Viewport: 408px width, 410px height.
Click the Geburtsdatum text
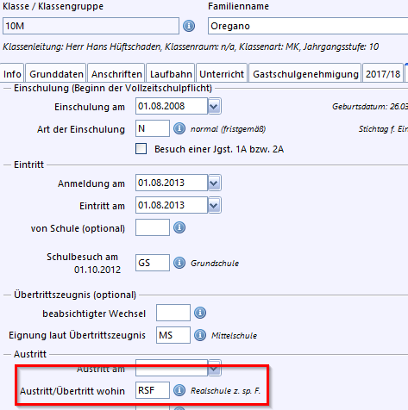point(370,107)
